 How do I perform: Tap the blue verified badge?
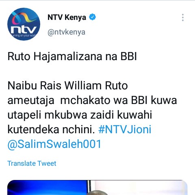[92, 17]
